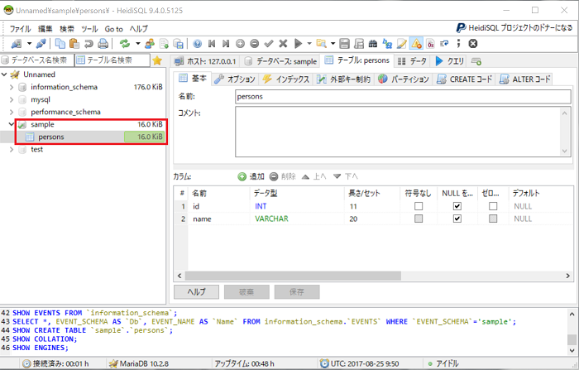Click the save database dump icon
Screen dimensions: 579x370
[179, 44]
